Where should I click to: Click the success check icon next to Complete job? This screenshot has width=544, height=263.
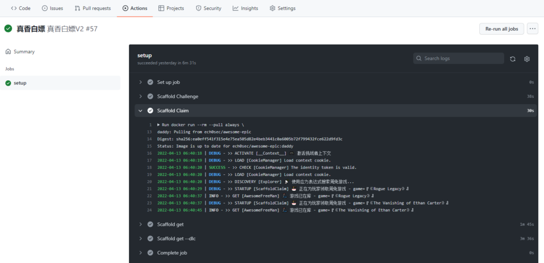(150, 253)
